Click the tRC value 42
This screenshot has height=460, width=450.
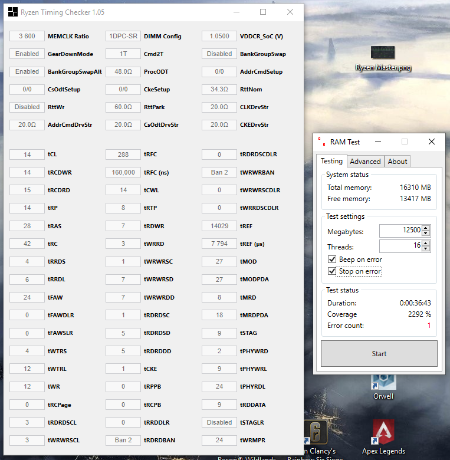tap(27, 244)
